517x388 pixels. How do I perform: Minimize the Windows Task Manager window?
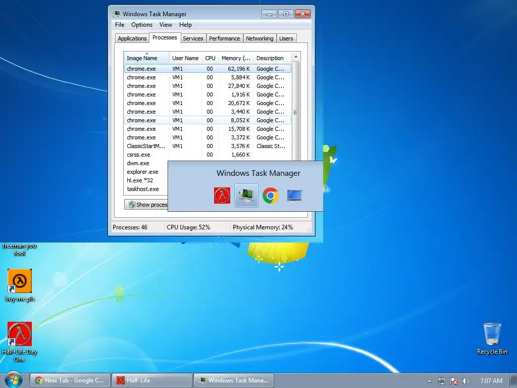[x=270, y=14]
